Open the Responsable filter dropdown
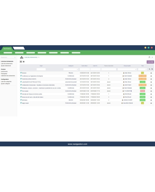Image resolution: width=155 pixels, height=192 pixels. 127,69
